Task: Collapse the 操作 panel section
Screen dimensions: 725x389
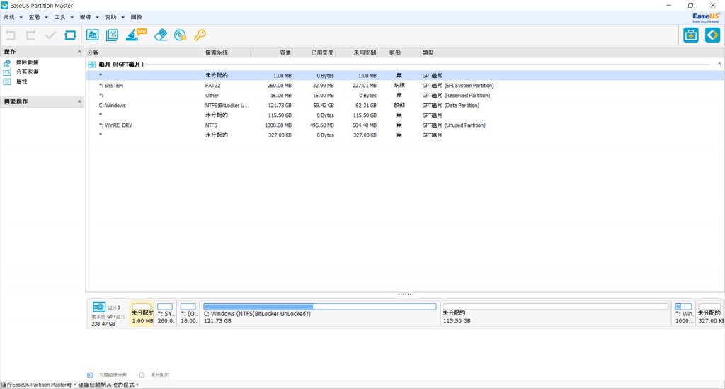Action: (x=79, y=52)
